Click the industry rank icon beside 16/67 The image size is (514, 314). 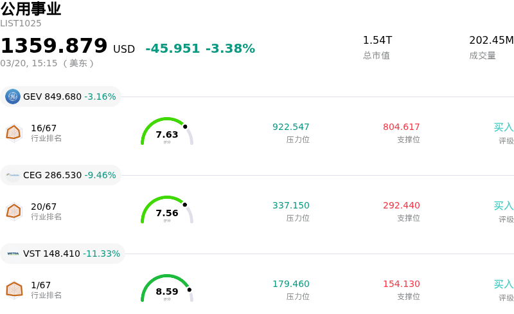(x=13, y=133)
